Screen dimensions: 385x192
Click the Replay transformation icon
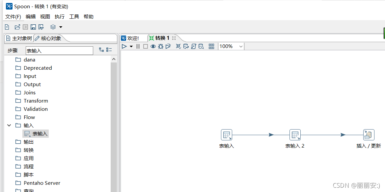pos(168,46)
